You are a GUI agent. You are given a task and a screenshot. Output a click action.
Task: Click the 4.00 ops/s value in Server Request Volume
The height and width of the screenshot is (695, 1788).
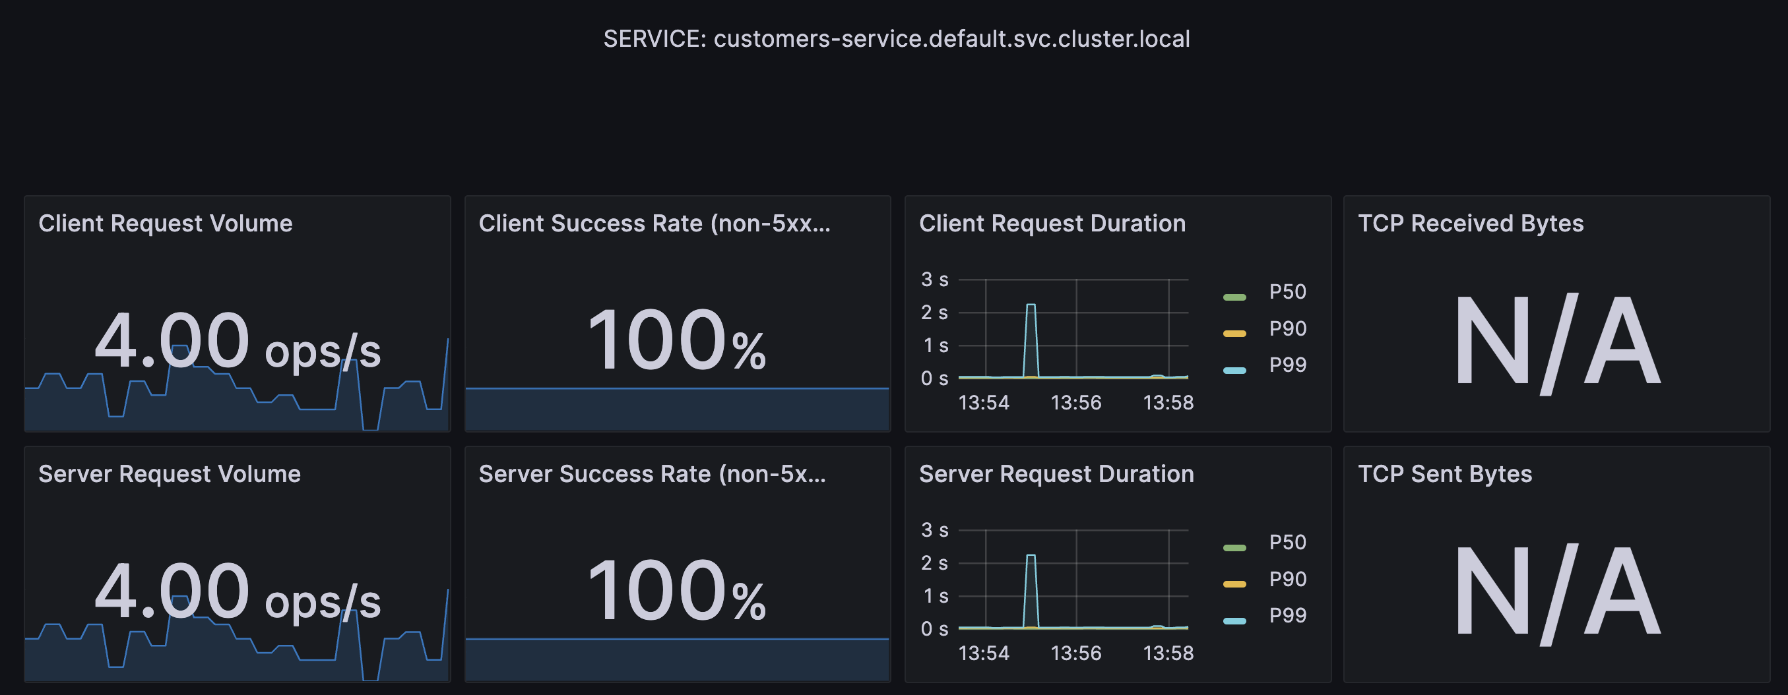tap(238, 591)
